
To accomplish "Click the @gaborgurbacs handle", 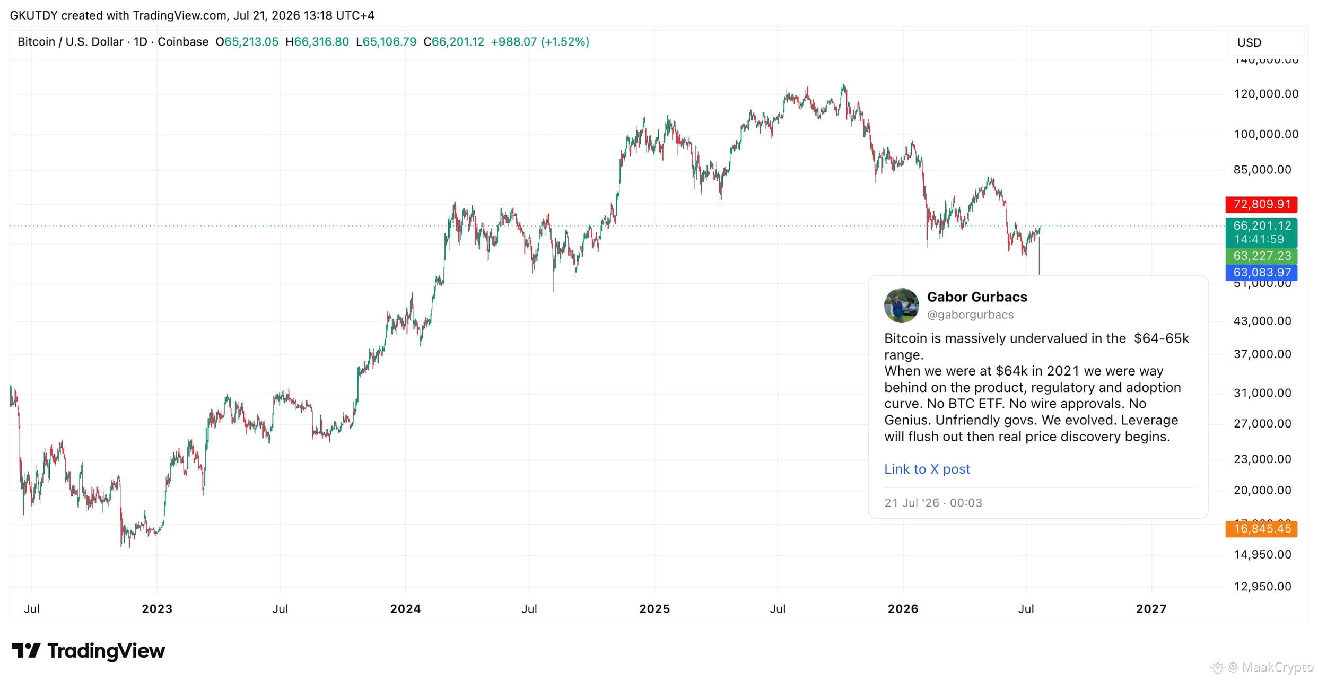I will pos(970,315).
